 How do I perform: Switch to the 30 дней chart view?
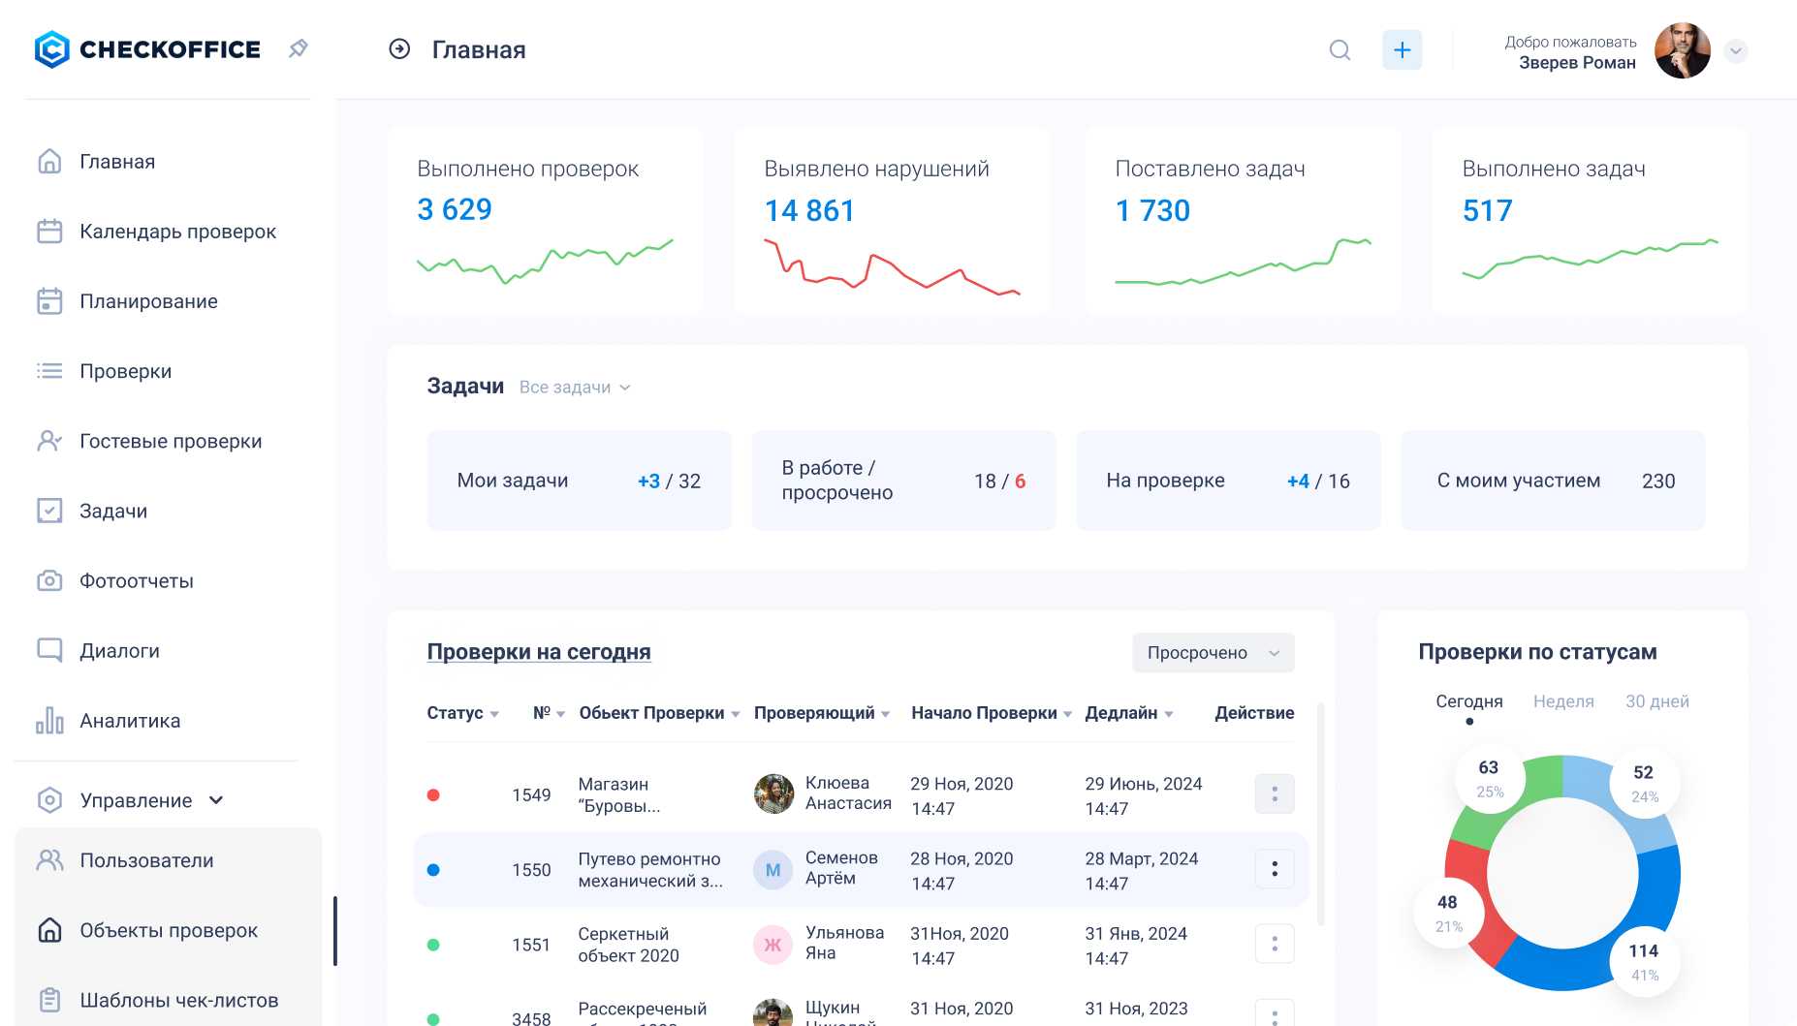coord(1657,700)
